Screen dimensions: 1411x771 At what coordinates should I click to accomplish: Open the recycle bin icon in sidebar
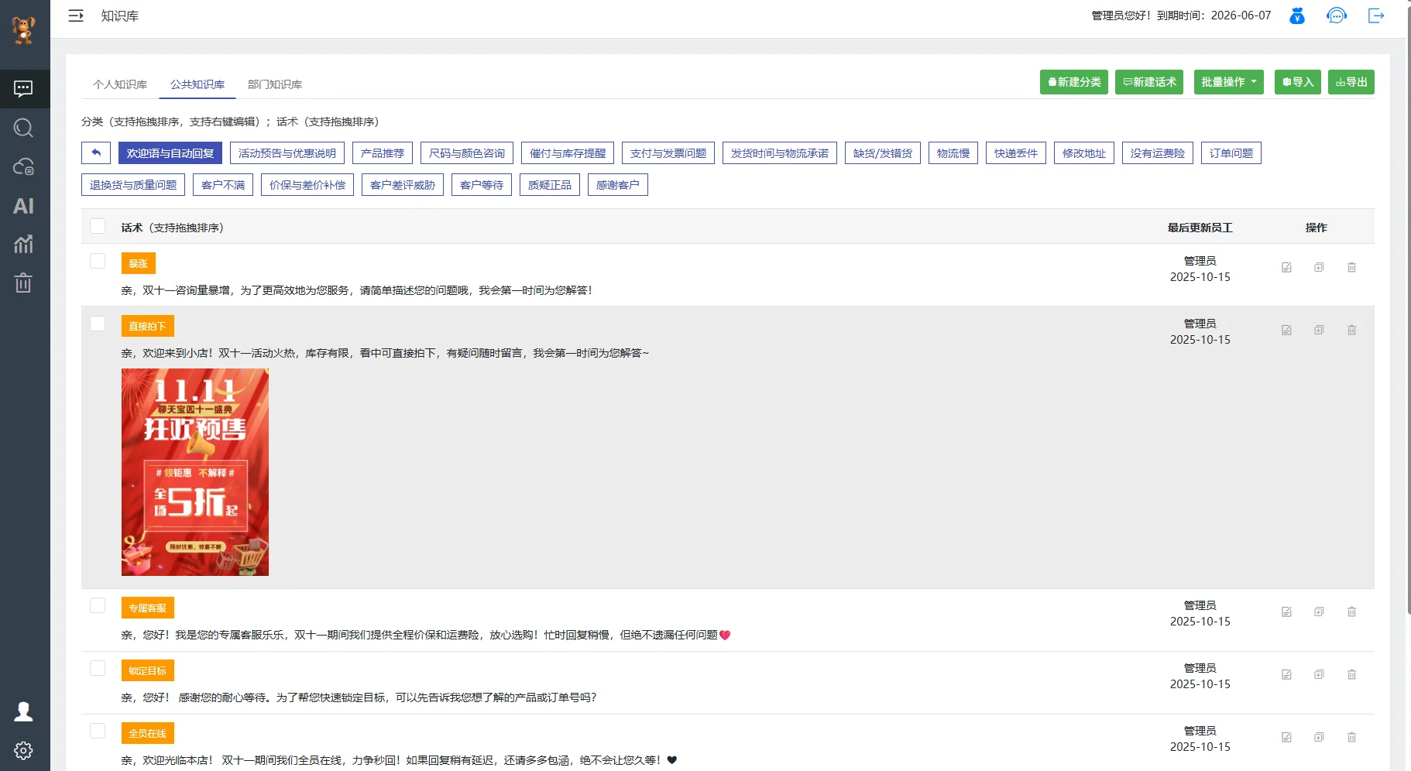click(23, 283)
